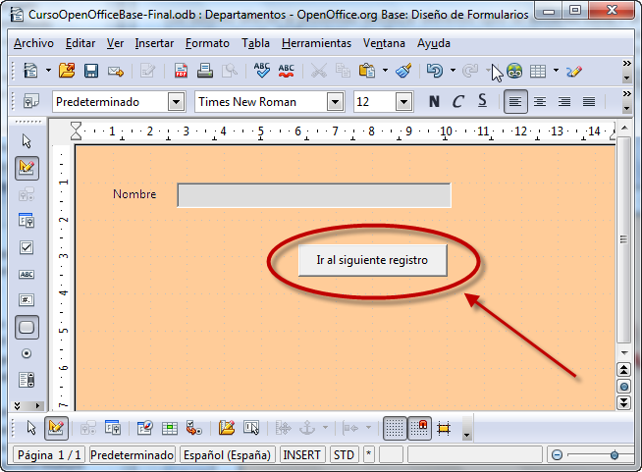Open the Predeterminado style dropdown
642x472 pixels.
[176, 101]
